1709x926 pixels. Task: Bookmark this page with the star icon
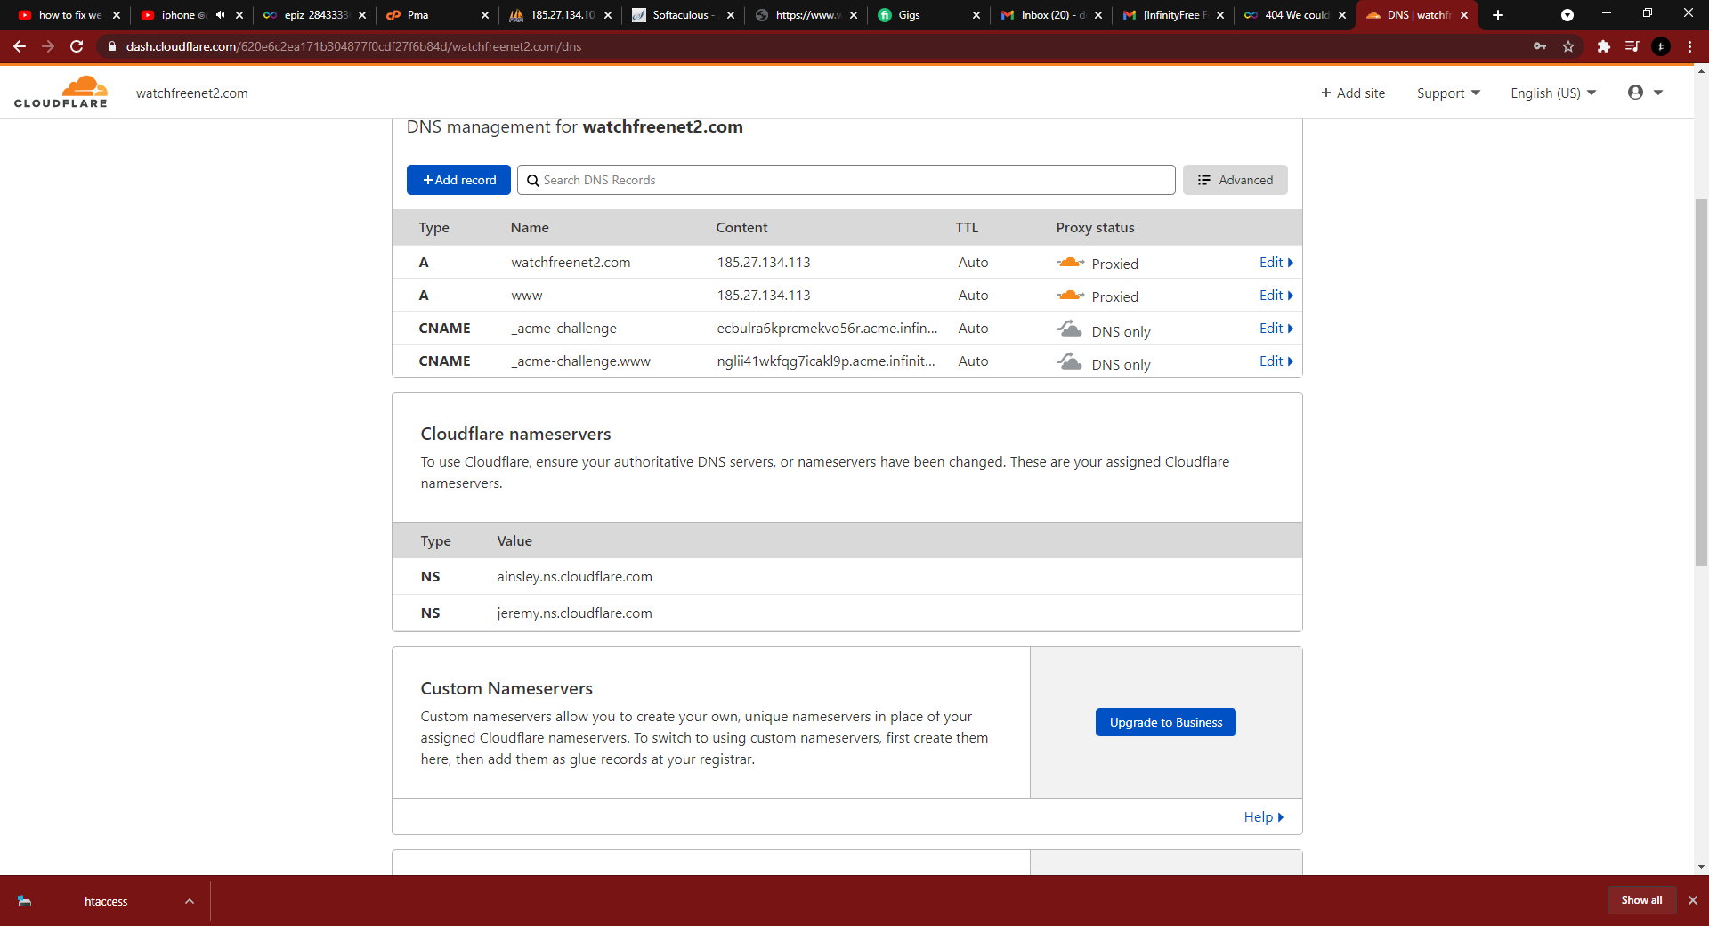point(1568,46)
